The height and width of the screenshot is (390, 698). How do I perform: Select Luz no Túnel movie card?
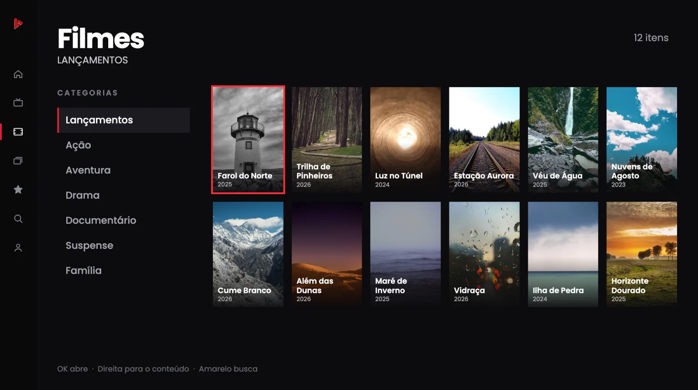point(405,140)
